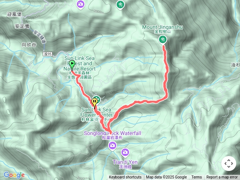Open the Tian-ti Yen camera pin
Image resolution: width=240 pixels, height=180 pixels.
(125, 153)
